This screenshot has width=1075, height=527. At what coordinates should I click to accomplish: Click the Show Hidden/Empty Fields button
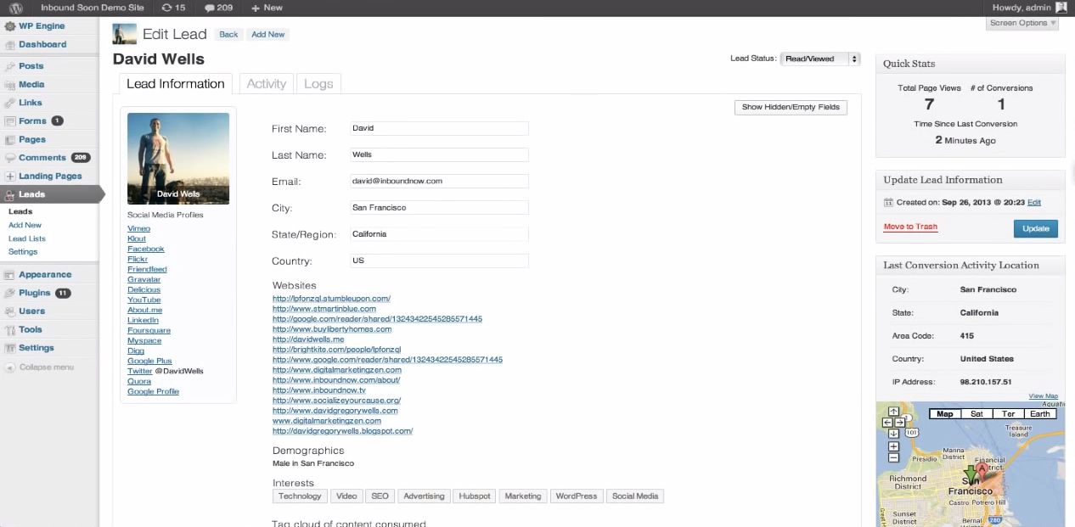tap(790, 107)
